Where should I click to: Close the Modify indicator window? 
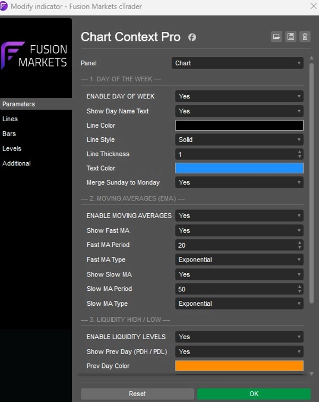tap(313, 6)
